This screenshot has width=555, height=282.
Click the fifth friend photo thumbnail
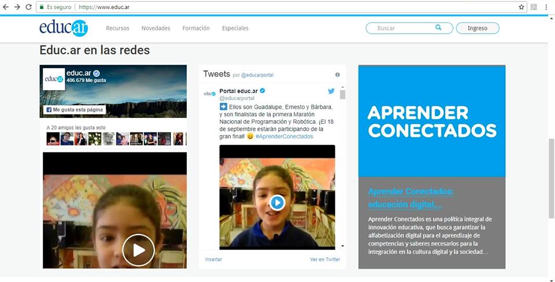109,139
